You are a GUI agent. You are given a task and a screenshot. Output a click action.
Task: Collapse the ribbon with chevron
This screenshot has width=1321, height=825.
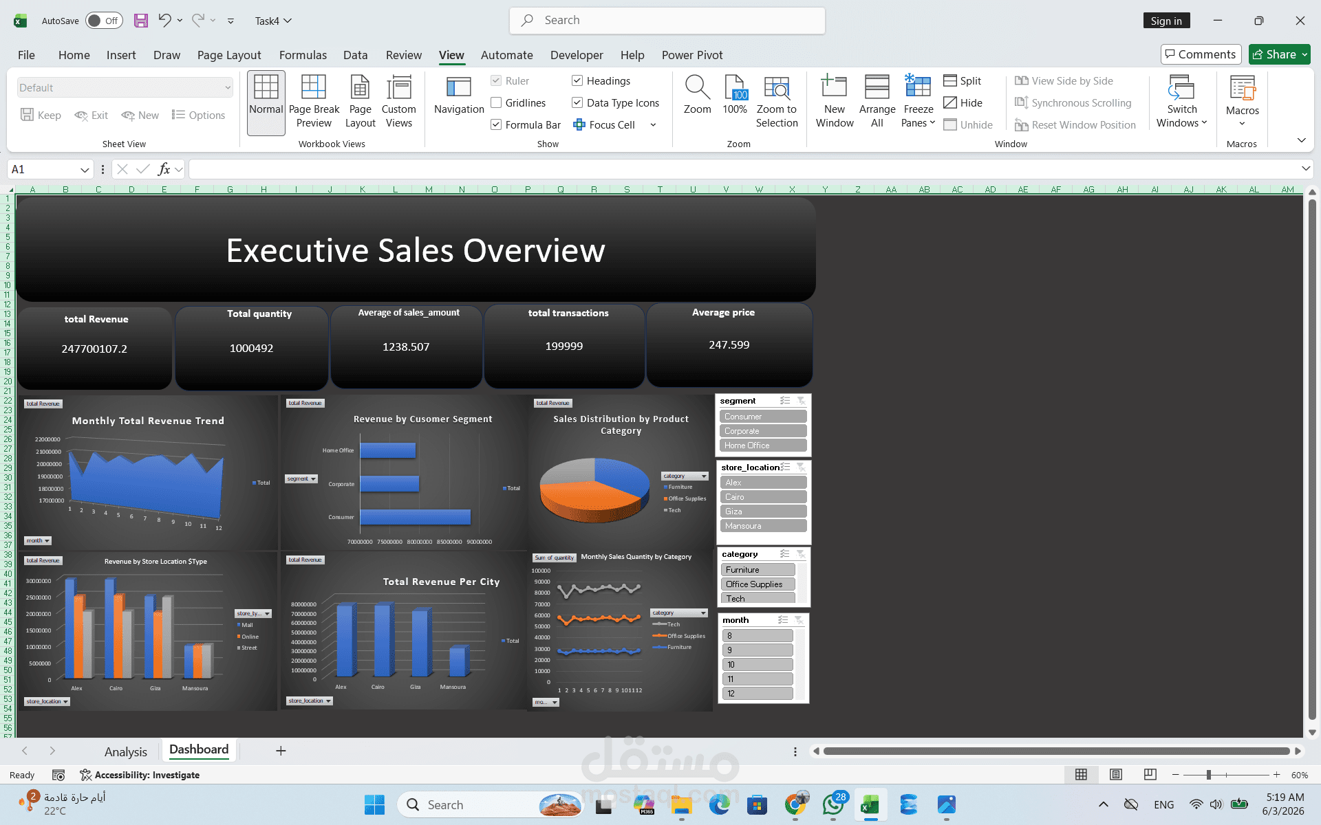[x=1301, y=140]
